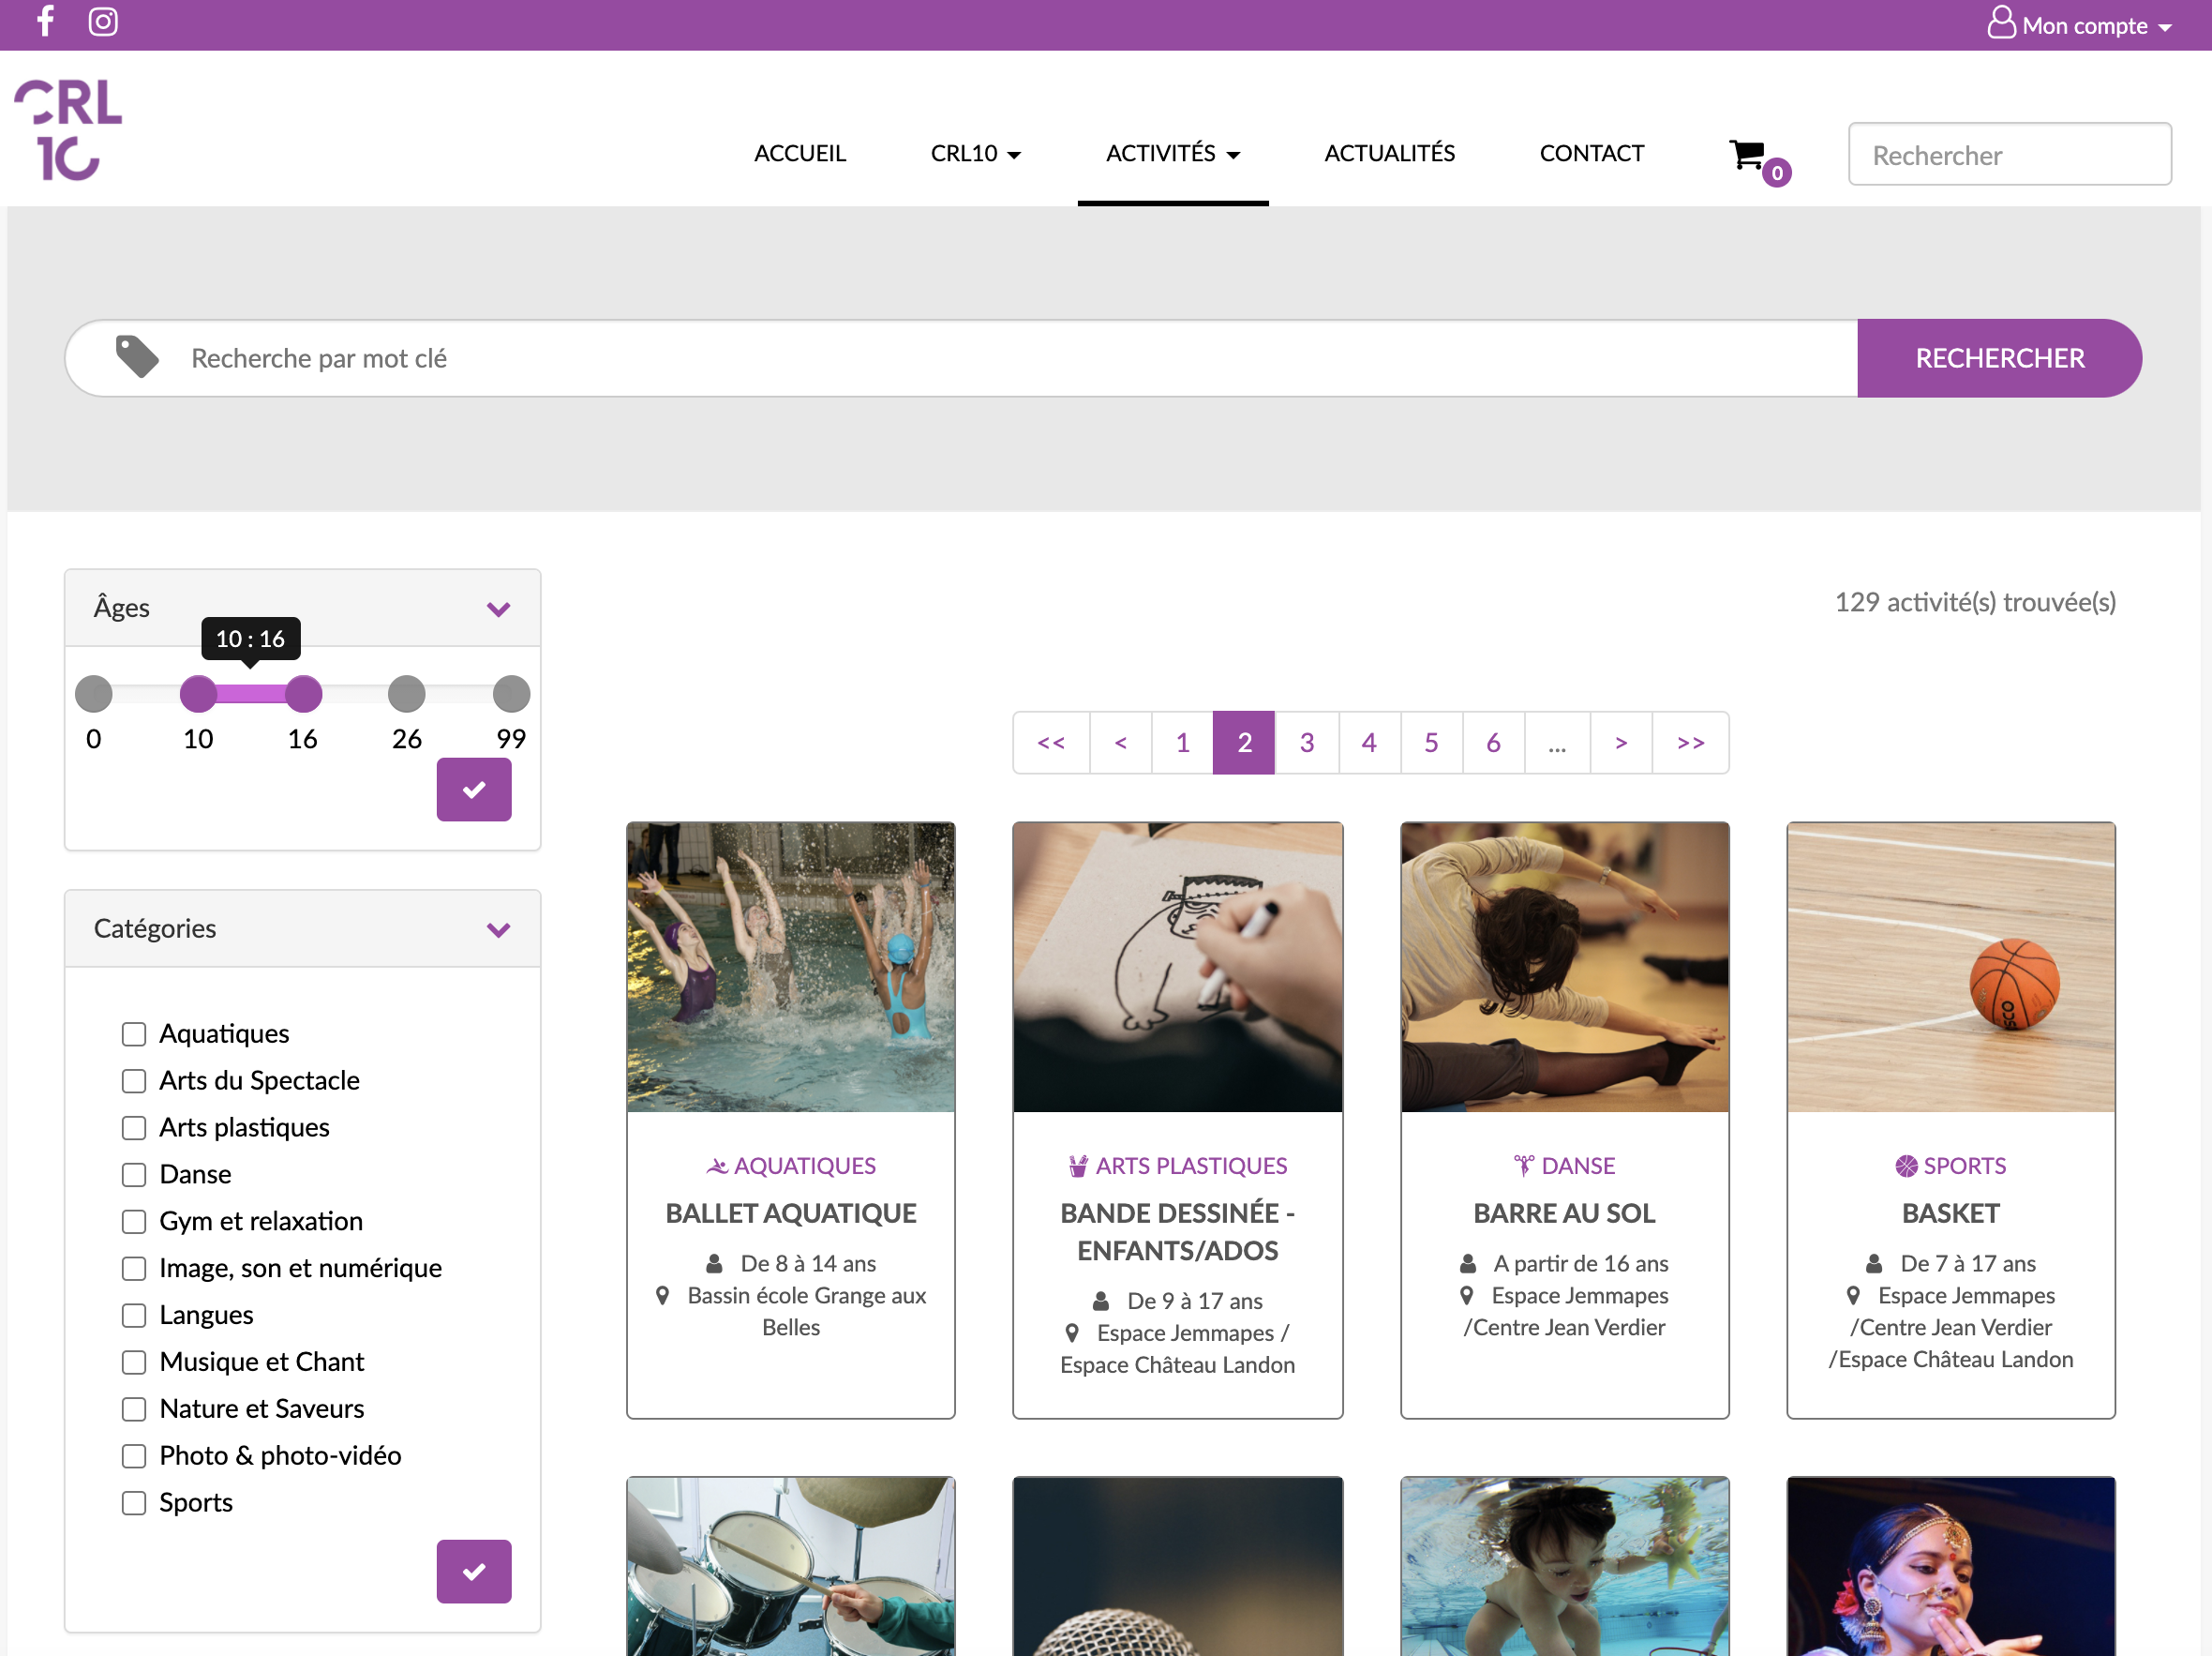Expand the Activités menu dropdown

(1173, 153)
